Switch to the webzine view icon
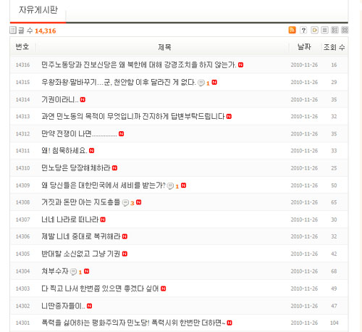 point(334,30)
